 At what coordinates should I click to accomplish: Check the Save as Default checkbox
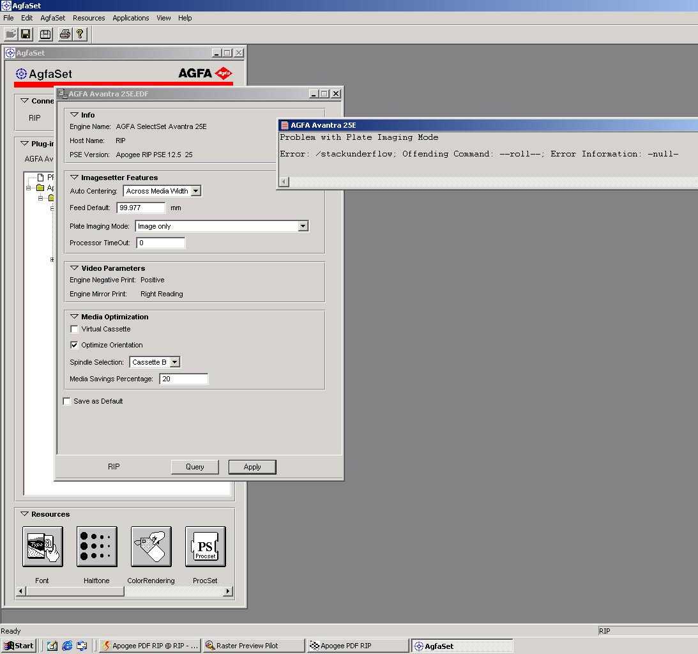67,401
